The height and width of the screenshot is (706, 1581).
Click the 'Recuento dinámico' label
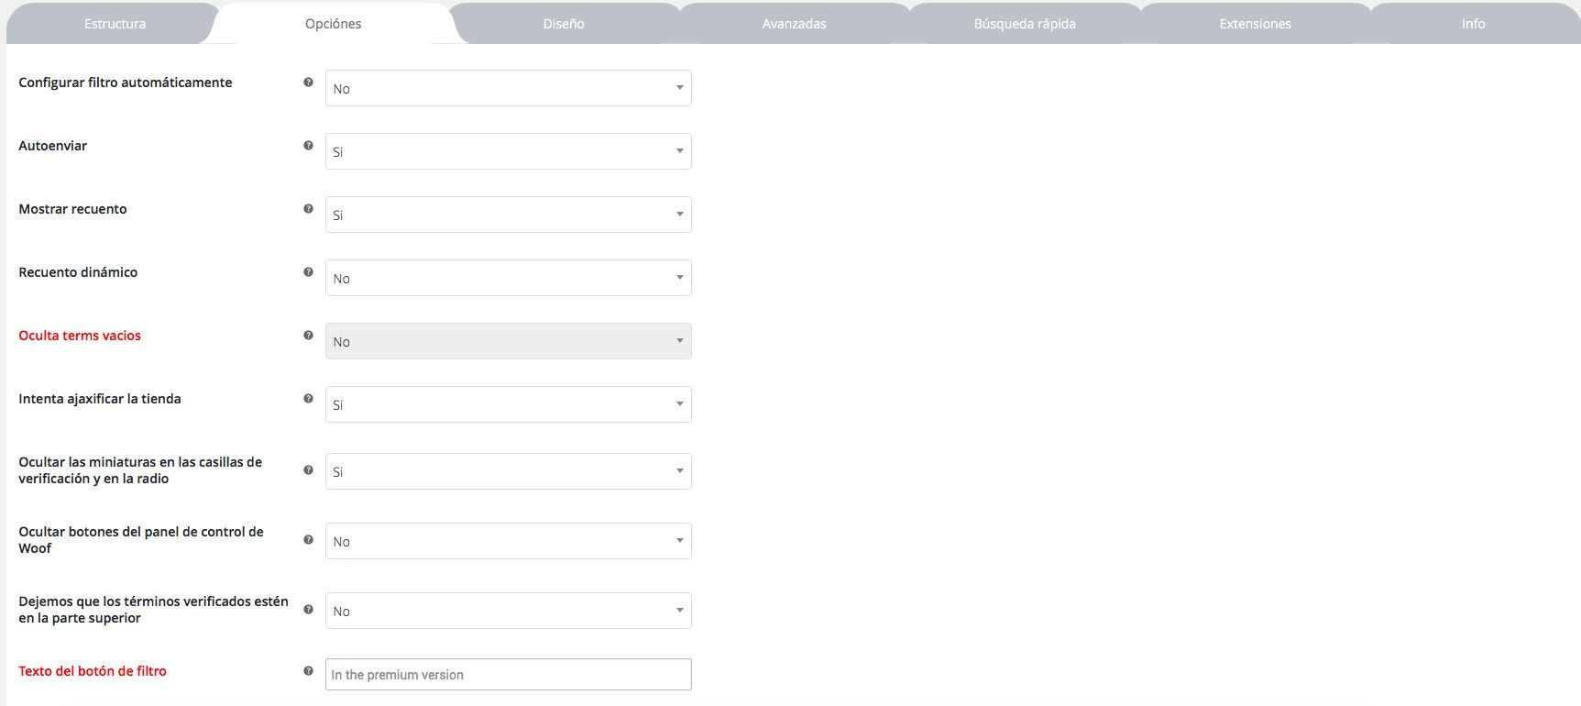click(78, 272)
